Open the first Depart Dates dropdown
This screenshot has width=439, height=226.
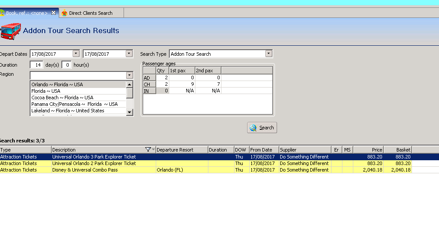[76, 54]
